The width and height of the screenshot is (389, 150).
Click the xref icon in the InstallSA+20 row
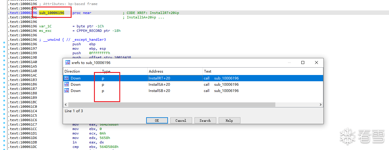(67, 85)
